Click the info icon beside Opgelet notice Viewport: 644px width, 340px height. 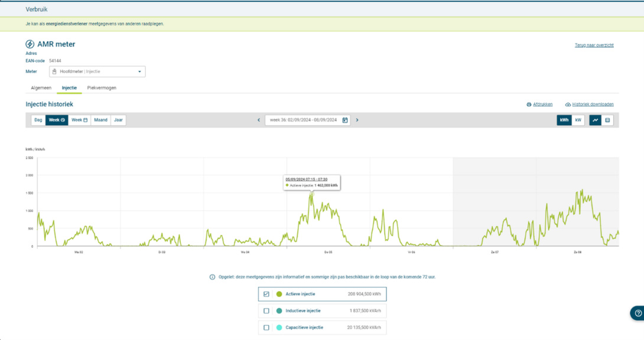click(x=213, y=277)
